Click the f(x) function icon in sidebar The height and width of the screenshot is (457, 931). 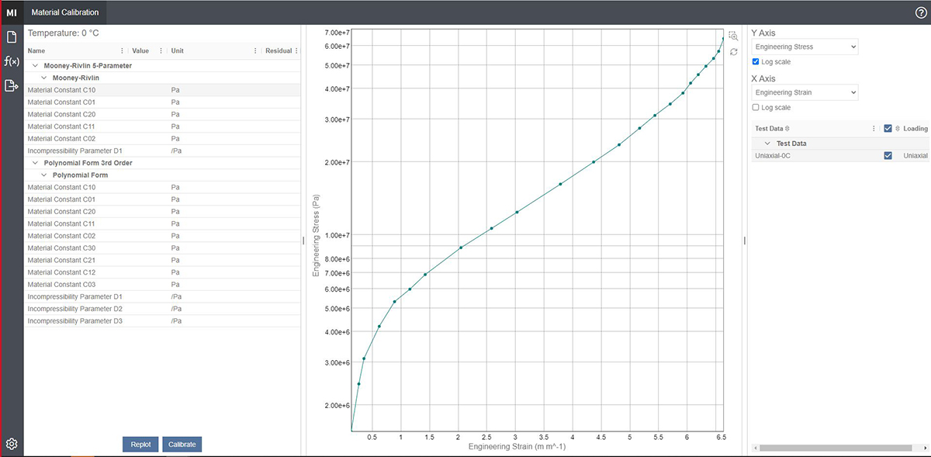coord(12,61)
